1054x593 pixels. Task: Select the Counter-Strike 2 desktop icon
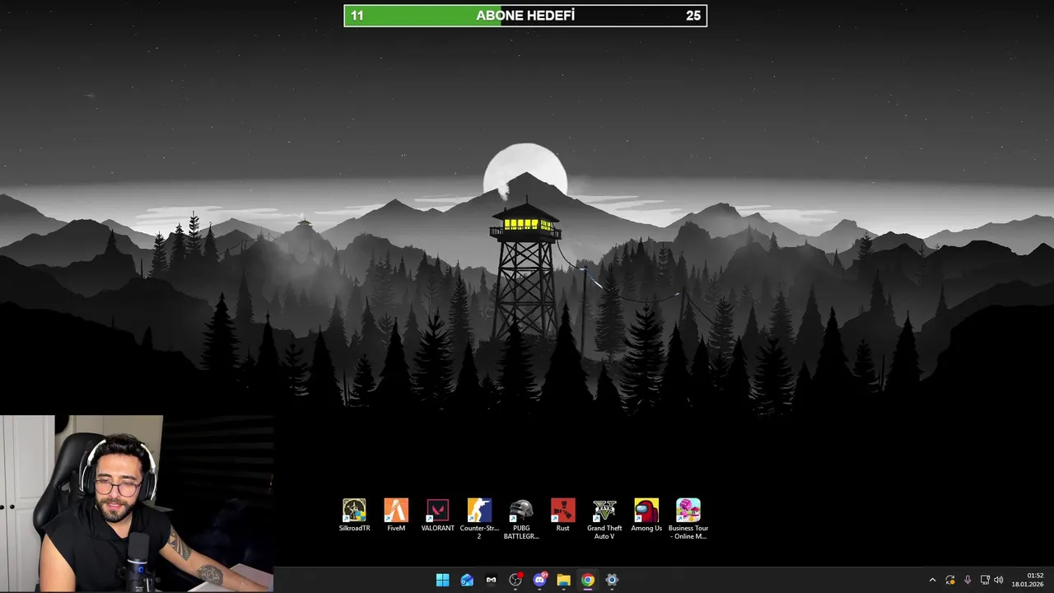[479, 519]
